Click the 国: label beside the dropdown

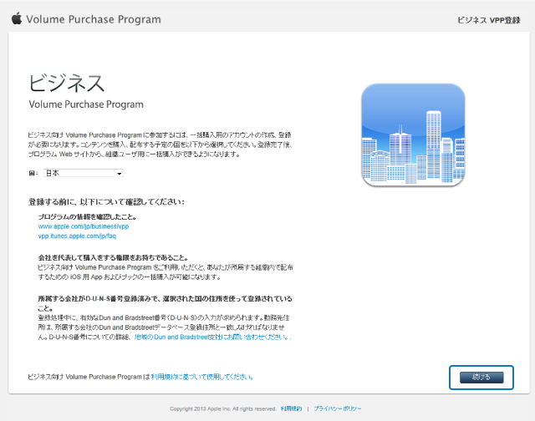click(x=33, y=173)
